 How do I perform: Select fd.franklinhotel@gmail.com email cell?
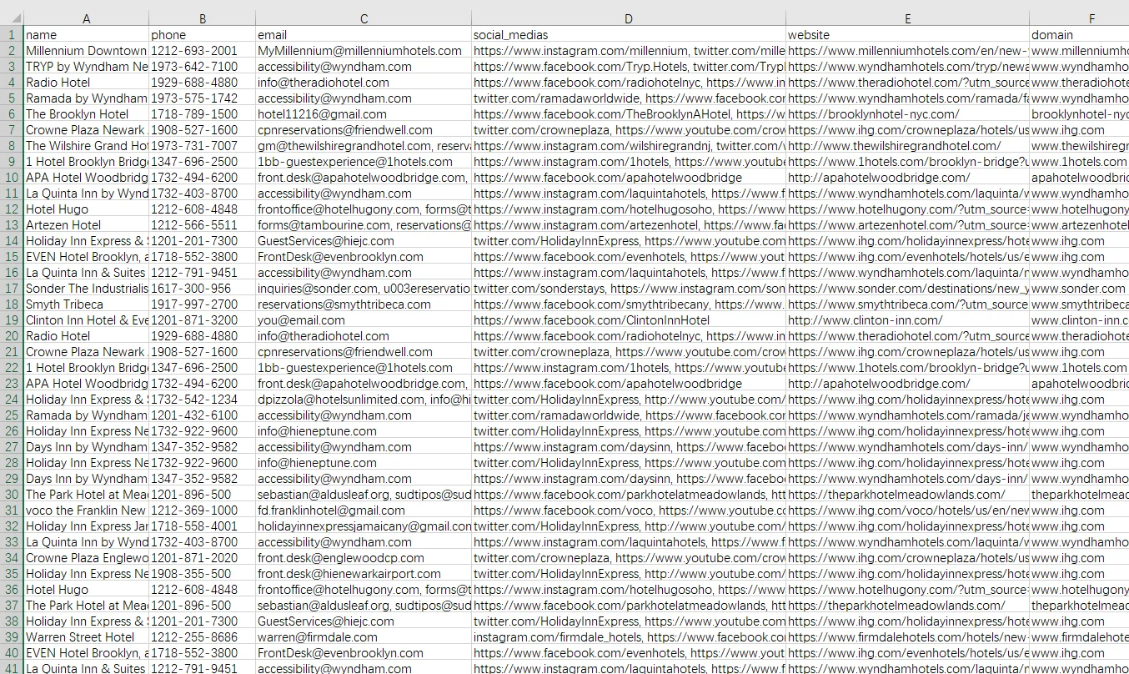tap(364, 511)
